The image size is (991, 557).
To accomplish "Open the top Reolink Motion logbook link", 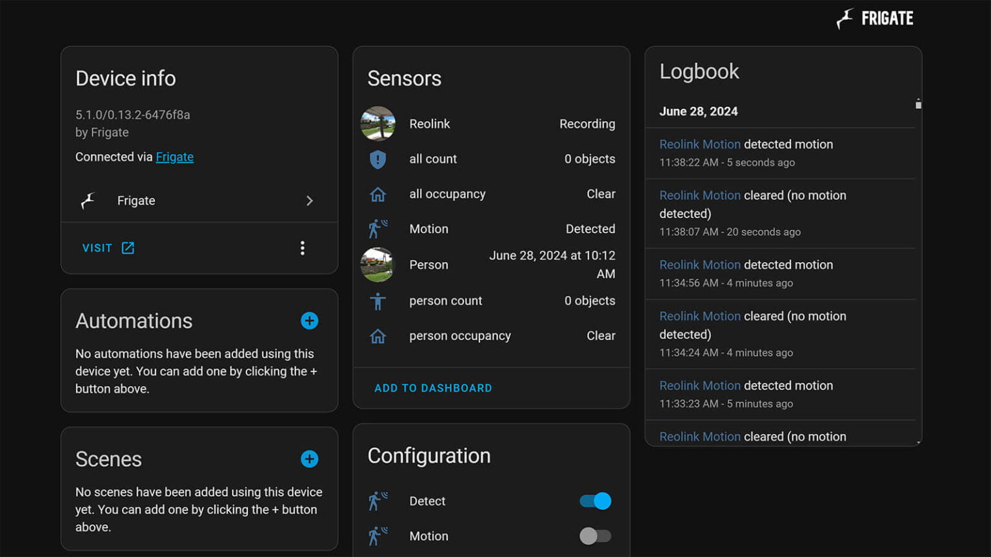I will pos(699,144).
